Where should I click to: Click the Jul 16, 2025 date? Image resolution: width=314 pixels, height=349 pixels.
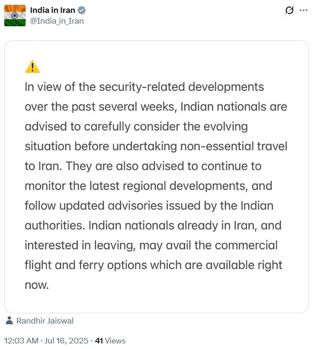66,341
